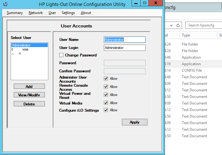Click the Search hponcfg box
The height and width of the screenshot is (155, 222).
click(204, 25)
